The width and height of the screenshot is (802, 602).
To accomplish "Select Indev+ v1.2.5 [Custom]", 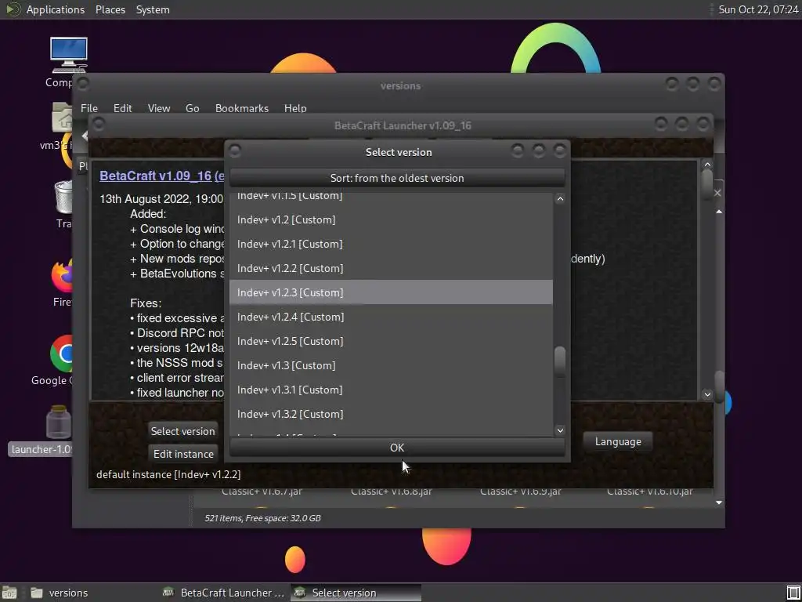I will tap(391, 341).
